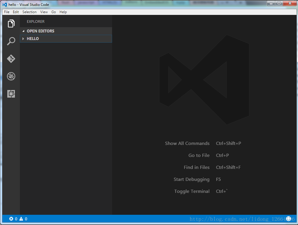The image size is (298, 225).
Task: Click the Go to File label
Action: 199,155
